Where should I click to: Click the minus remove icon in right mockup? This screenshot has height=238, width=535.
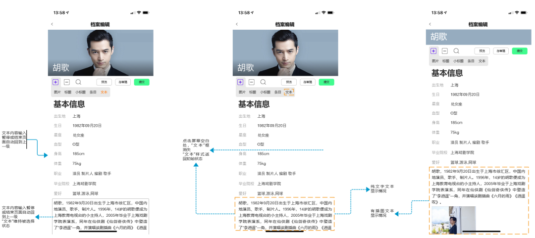click(x=444, y=51)
